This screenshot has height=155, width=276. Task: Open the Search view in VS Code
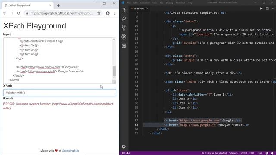click(124, 19)
